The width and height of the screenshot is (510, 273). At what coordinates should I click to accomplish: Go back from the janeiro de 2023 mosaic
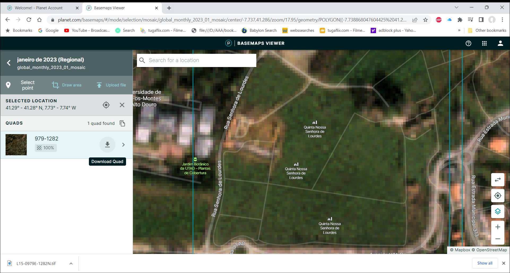[9, 63]
